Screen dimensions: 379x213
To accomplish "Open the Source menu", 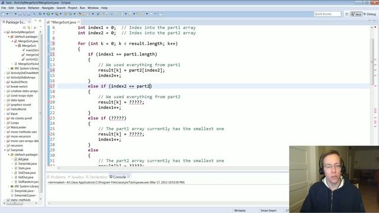I will point(21,8).
